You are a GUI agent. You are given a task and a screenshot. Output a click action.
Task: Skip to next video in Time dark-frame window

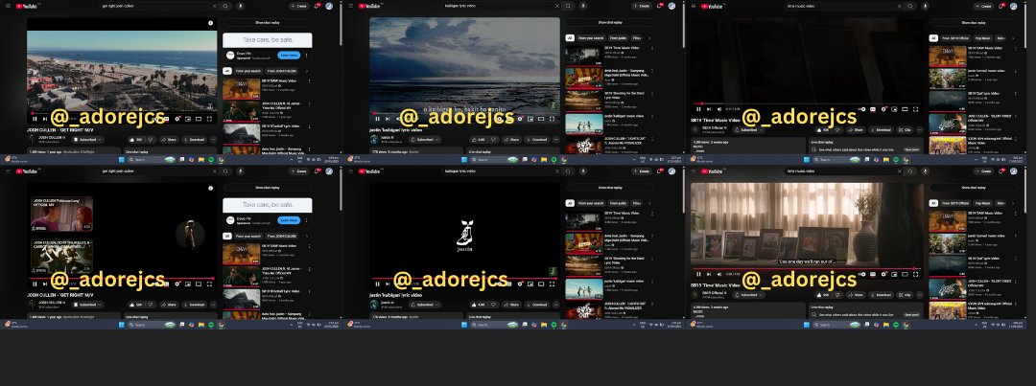[708, 109]
